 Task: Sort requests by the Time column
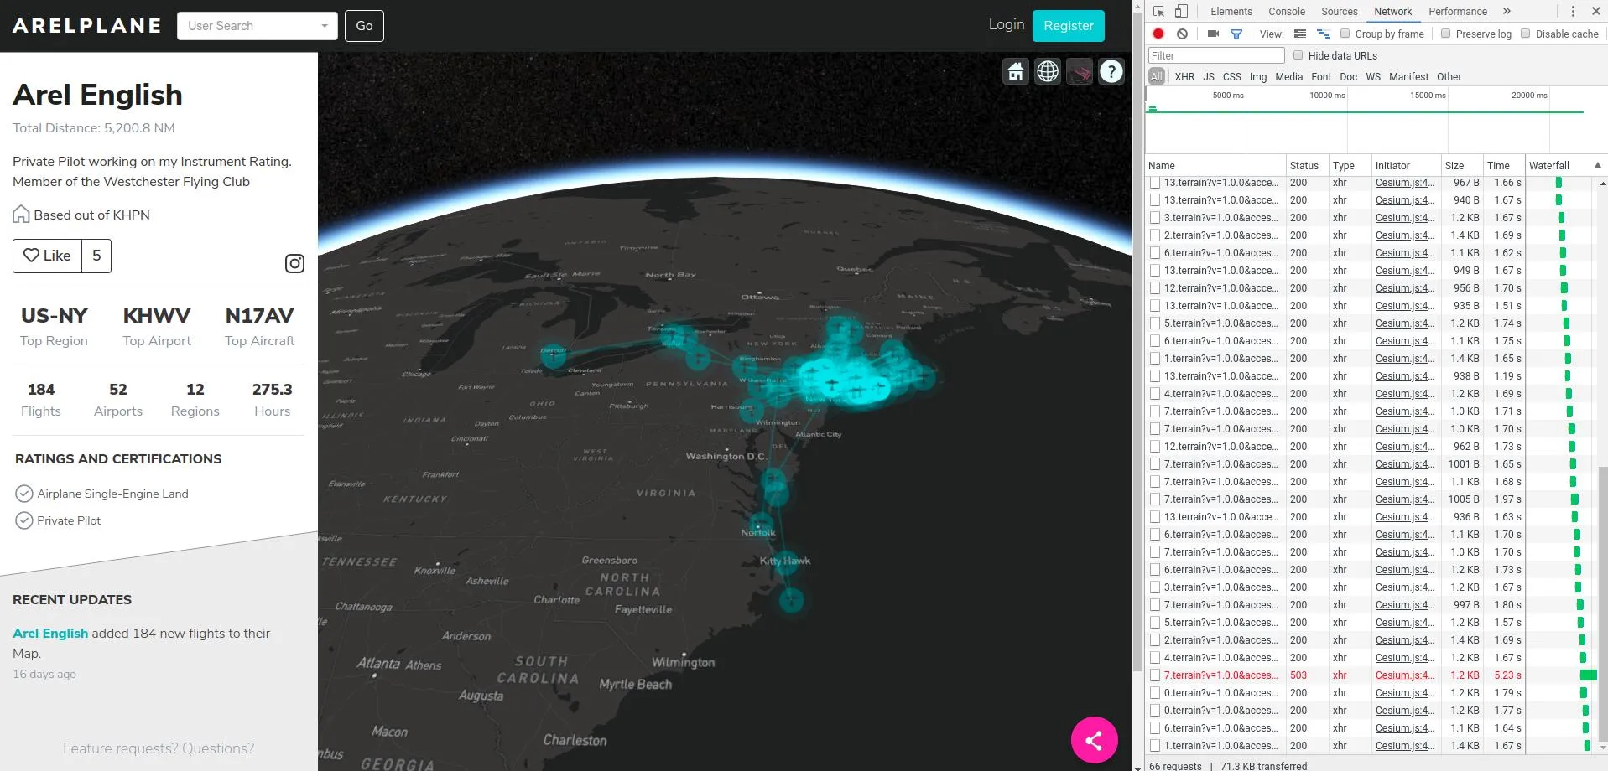coord(1504,166)
